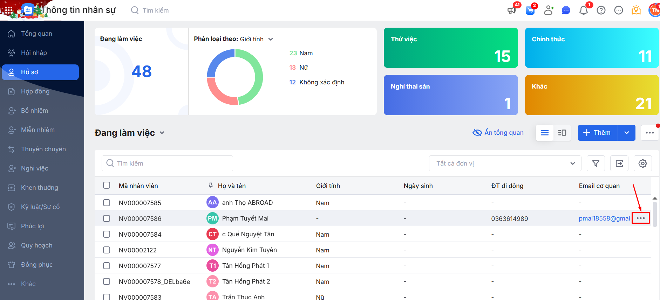Select all rows with header checkbox
Image resolution: width=660 pixels, height=300 pixels.
click(107, 186)
